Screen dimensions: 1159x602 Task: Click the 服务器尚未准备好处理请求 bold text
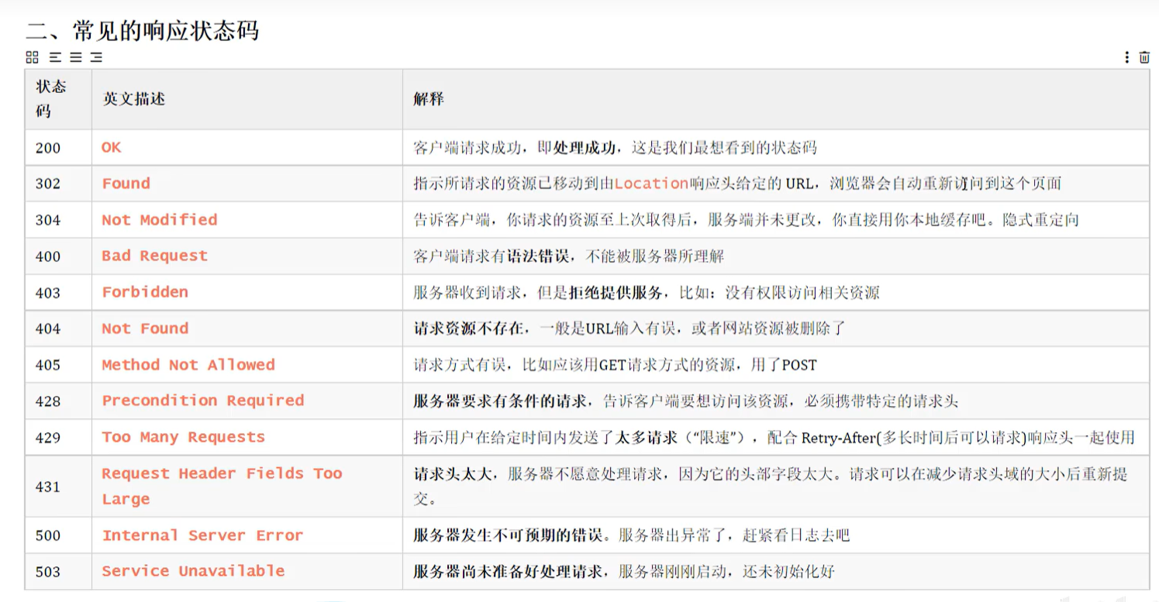(507, 571)
